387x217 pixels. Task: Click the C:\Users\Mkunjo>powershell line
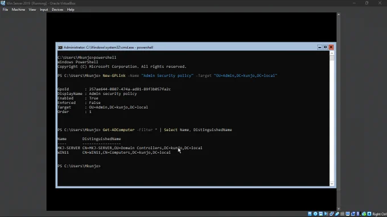click(87, 57)
